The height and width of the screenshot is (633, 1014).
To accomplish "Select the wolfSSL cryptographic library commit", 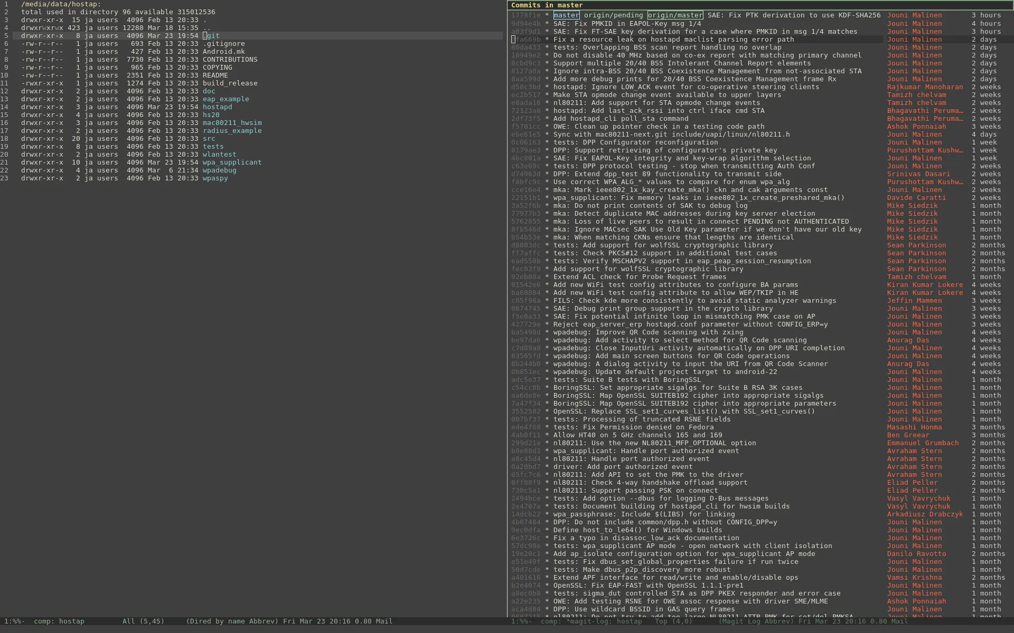I will (x=648, y=269).
